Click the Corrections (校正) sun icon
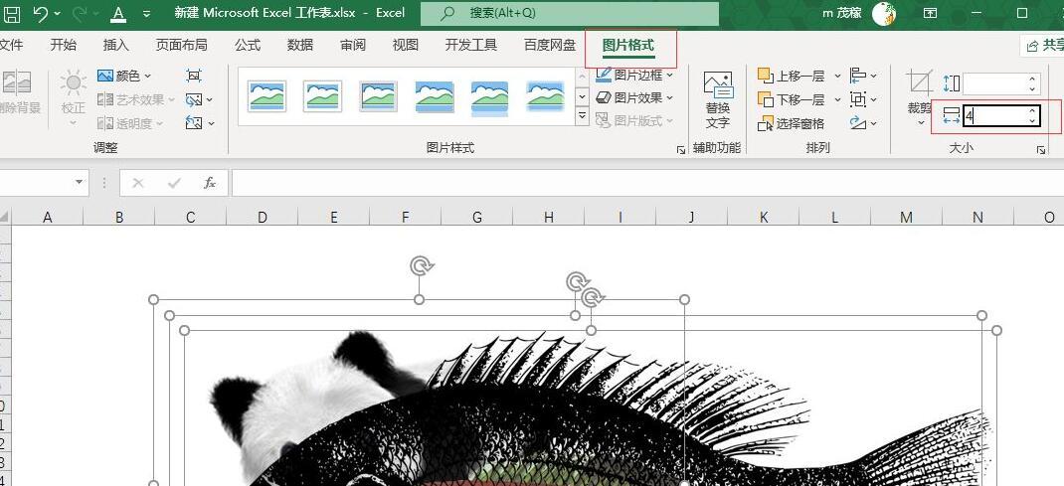The image size is (1064, 486). [x=73, y=82]
